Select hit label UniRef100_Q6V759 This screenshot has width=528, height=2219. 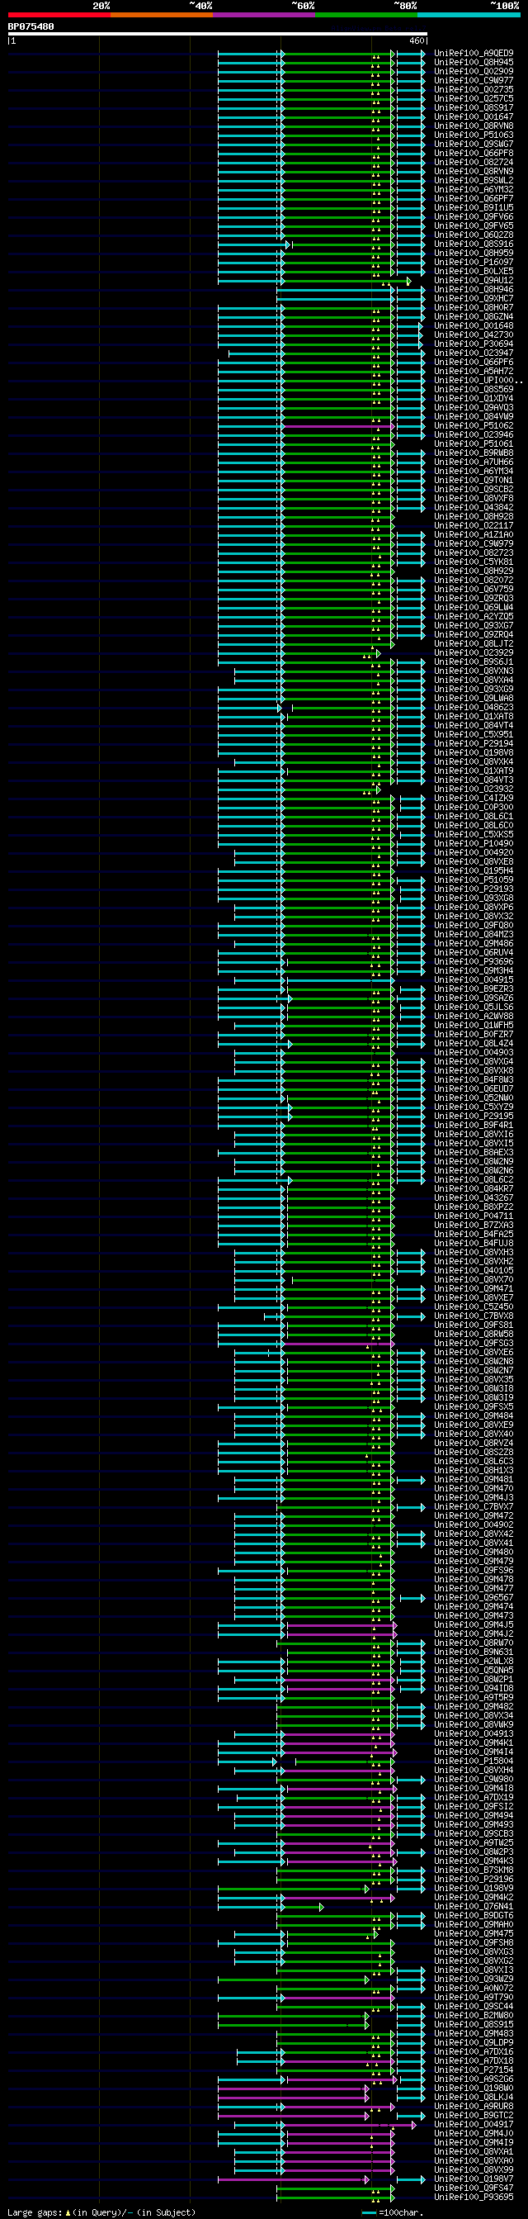(x=474, y=590)
